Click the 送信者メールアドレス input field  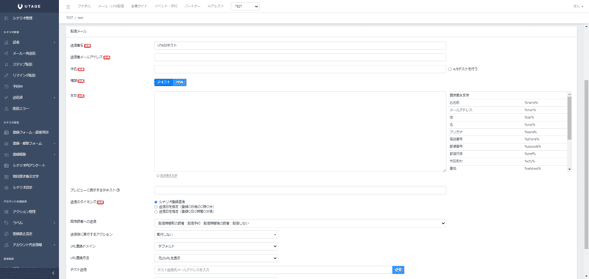pyautogui.click(x=300, y=57)
